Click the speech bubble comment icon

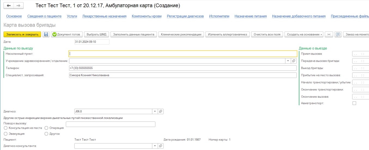coord(338,34)
